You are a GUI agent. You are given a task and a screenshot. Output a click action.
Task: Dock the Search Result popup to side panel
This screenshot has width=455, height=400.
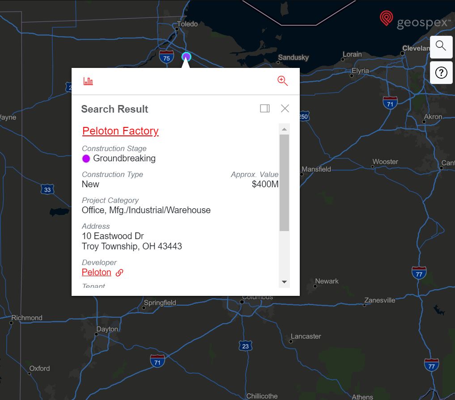pos(265,109)
